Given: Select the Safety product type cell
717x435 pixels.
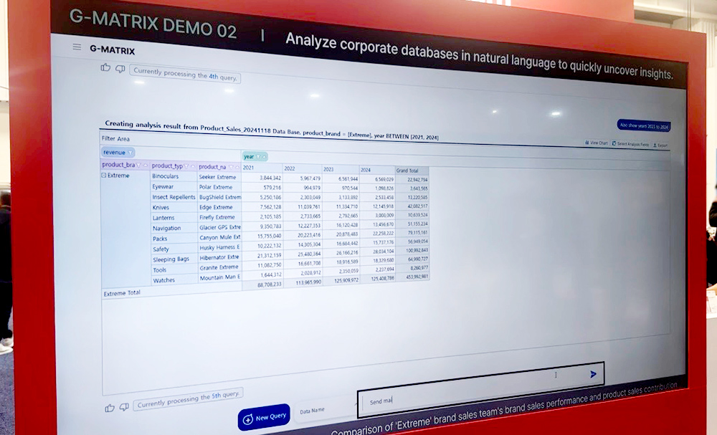Looking at the screenshot, I should 174,249.
